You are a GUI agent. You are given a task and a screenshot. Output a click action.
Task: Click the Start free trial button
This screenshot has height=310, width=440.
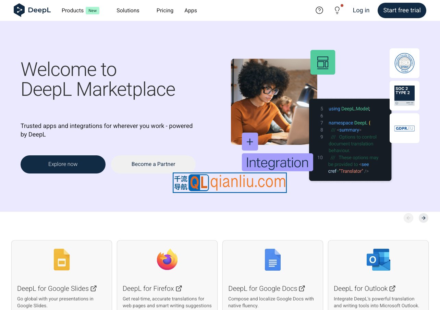click(x=402, y=10)
